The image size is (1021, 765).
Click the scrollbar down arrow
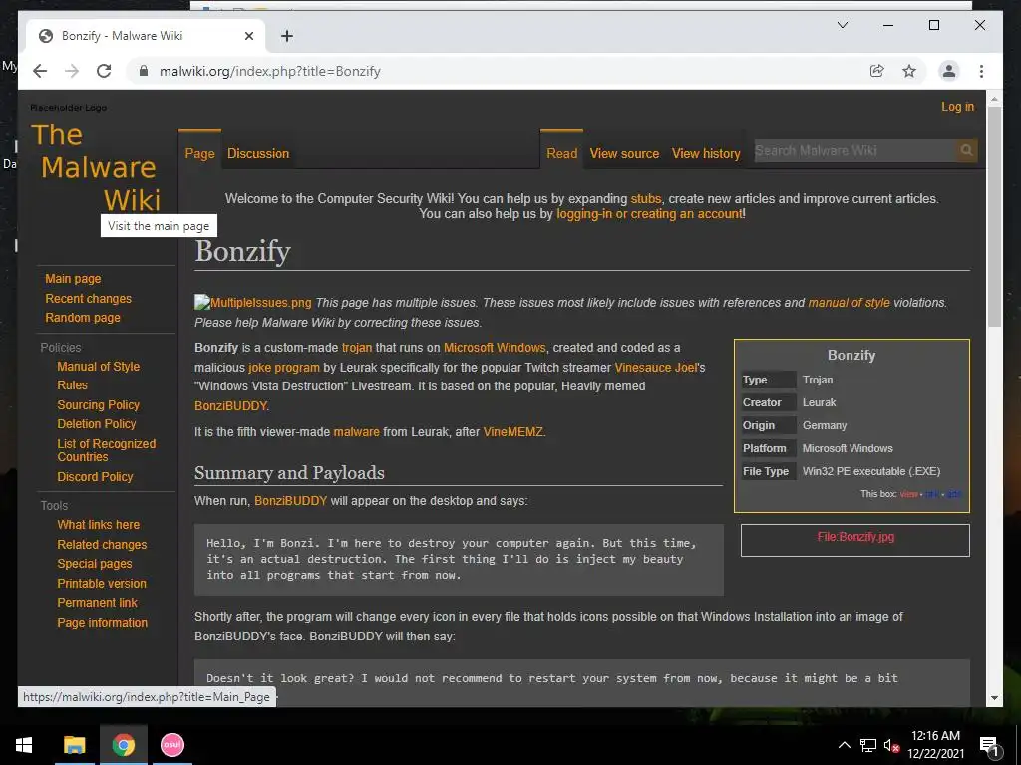tap(994, 698)
